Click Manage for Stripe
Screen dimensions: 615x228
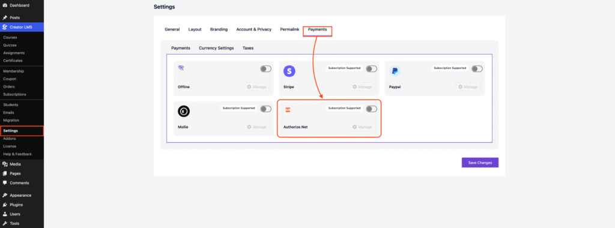(362, 87)
